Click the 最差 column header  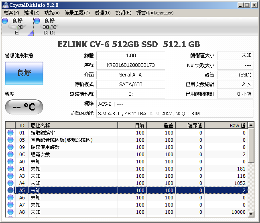161,125
